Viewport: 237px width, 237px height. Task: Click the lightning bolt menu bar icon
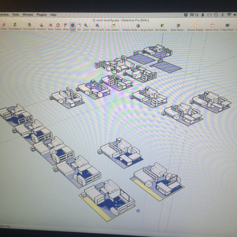(203, 15)
